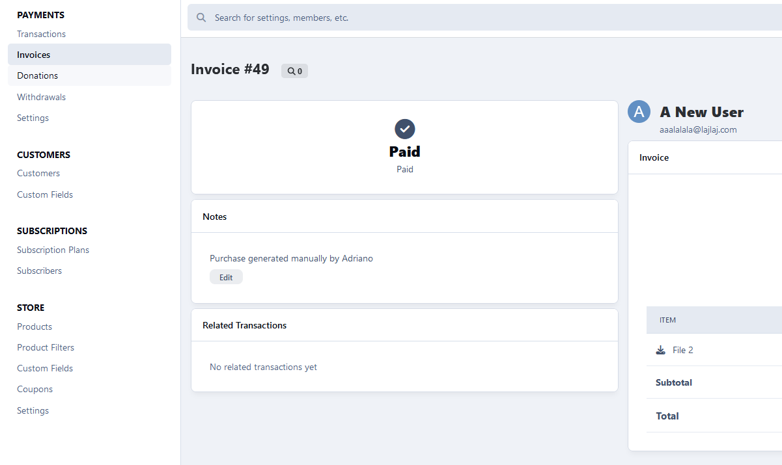Go to the Donations page
The width and height of the screenshot is (782, 465).
89,75
